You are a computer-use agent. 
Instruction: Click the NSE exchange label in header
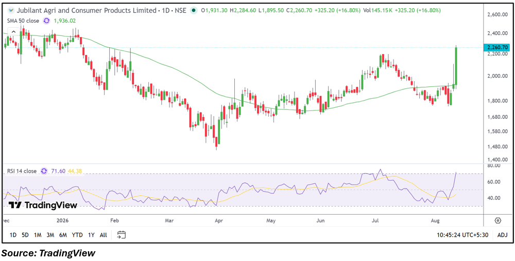[x=181, y=10]
